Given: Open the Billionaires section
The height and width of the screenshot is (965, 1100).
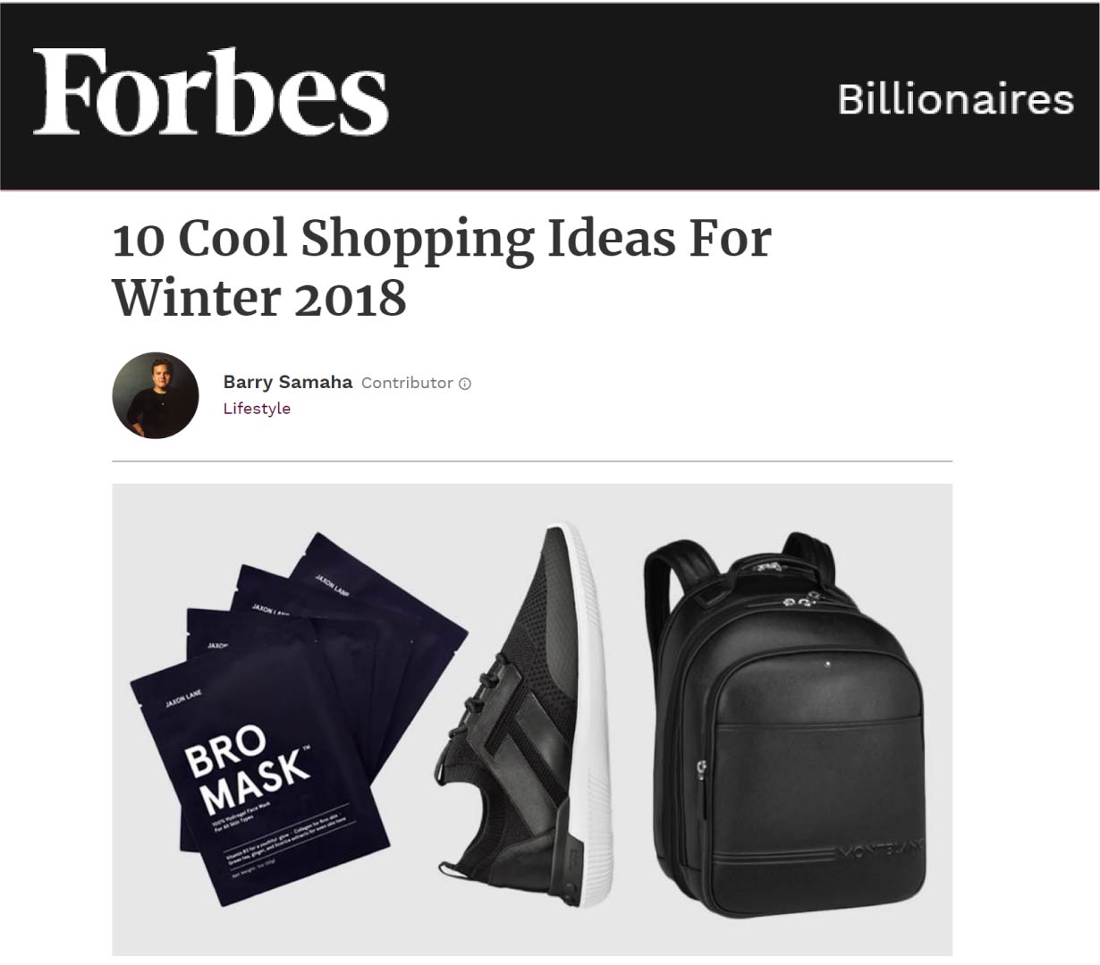Looking at the screenshot, I should coord(955,98).
